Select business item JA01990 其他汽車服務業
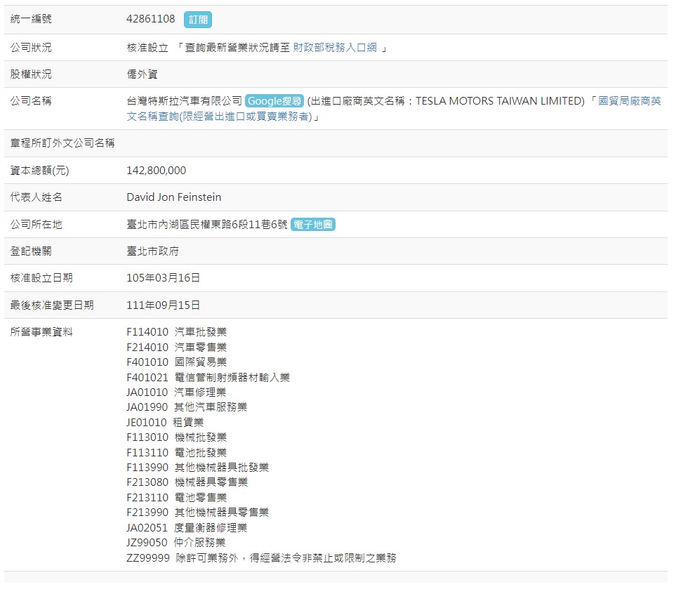Image resolution: width=676 pixels, height=594 pixels. tap(187, 407)
